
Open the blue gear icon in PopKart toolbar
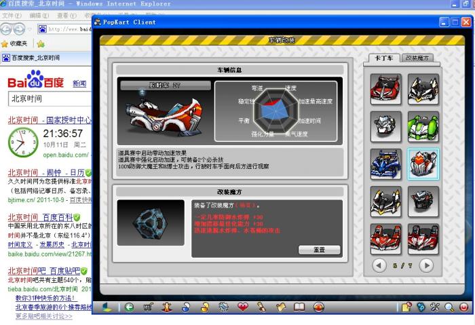click(224, 307)
